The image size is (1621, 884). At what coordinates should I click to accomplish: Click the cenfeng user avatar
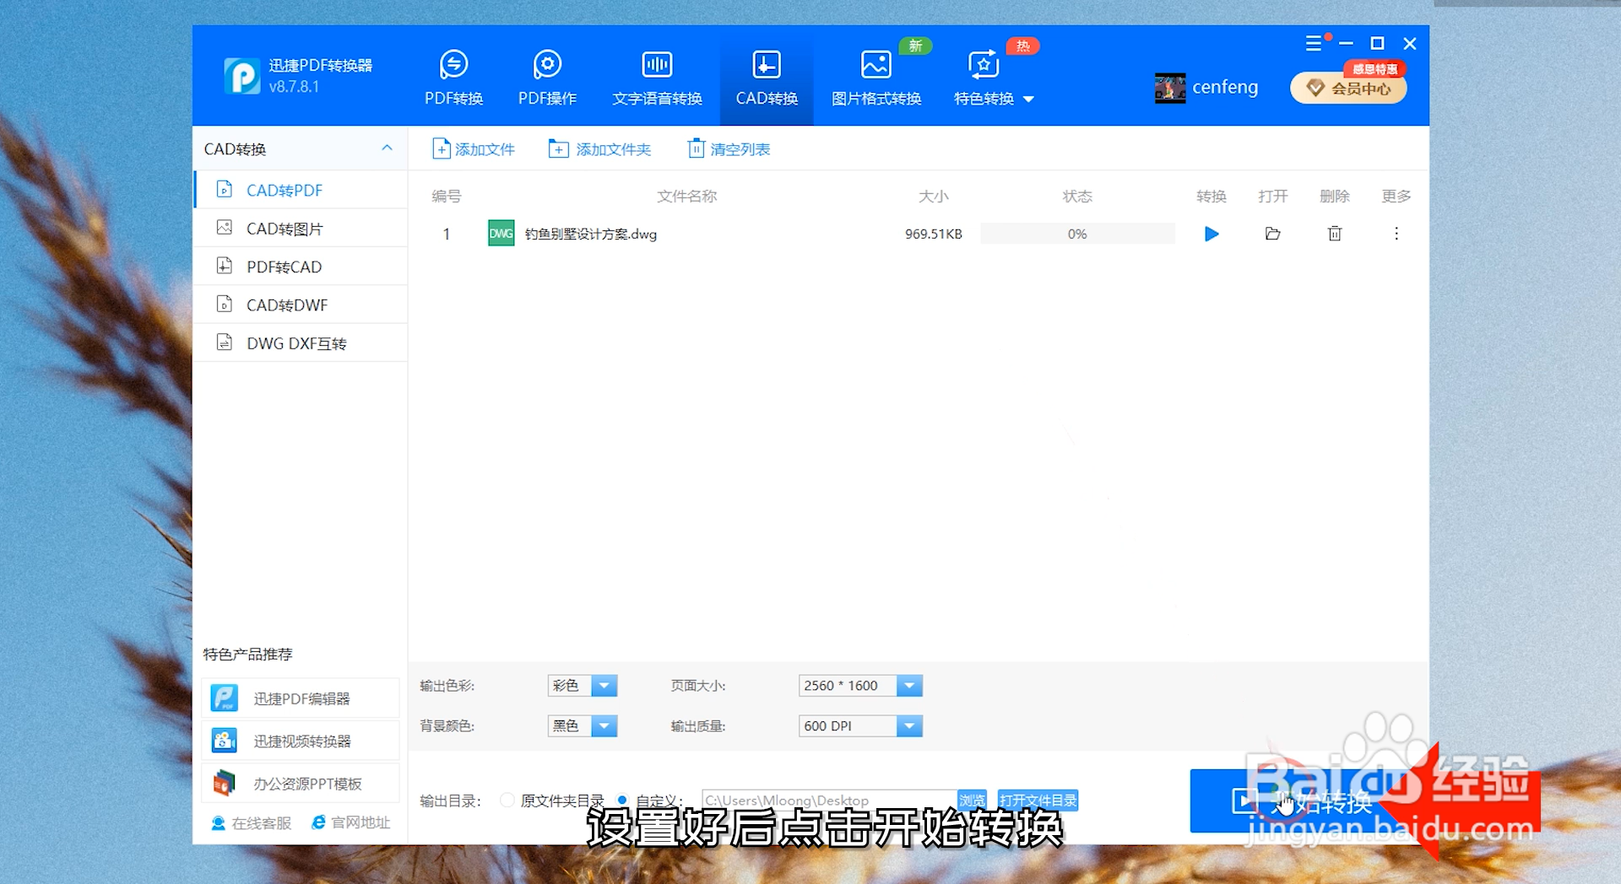click(1170, 88)
